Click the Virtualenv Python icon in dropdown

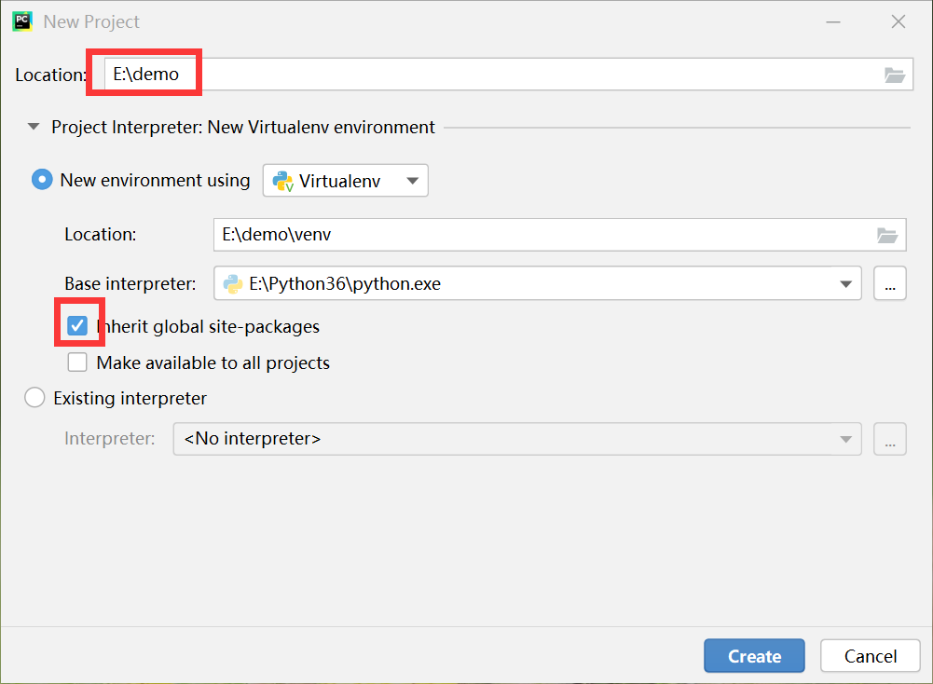pyautogui.click(x=282, y=182)
